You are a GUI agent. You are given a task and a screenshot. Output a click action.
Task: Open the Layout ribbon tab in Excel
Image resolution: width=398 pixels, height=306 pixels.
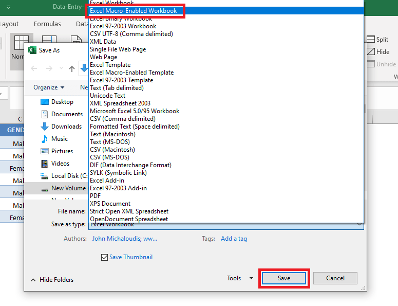[9, 24]
